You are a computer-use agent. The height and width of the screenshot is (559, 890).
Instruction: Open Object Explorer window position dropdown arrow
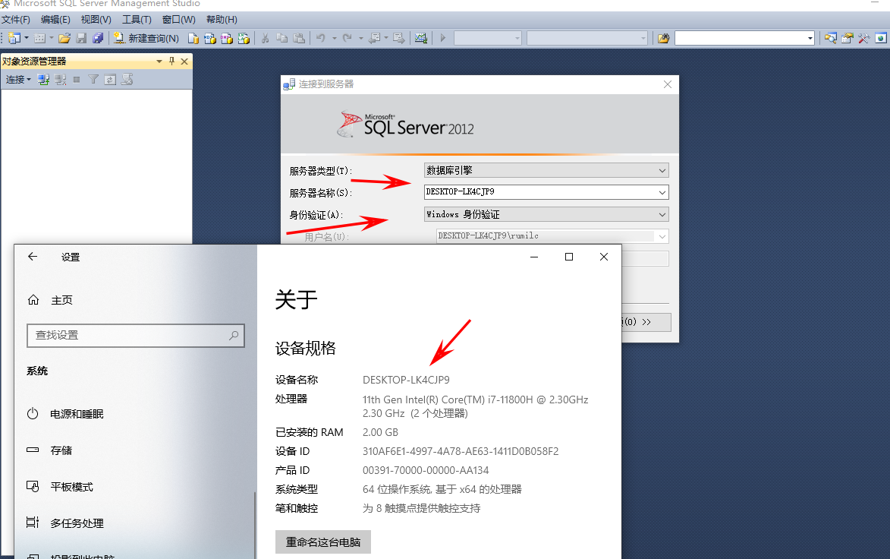[159, 62]
